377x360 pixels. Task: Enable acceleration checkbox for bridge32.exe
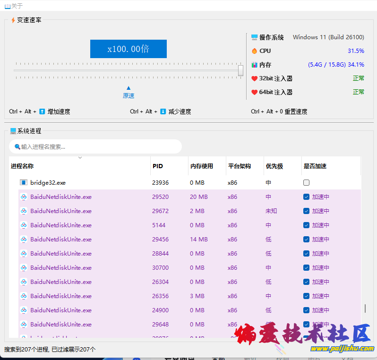point(307,182)
